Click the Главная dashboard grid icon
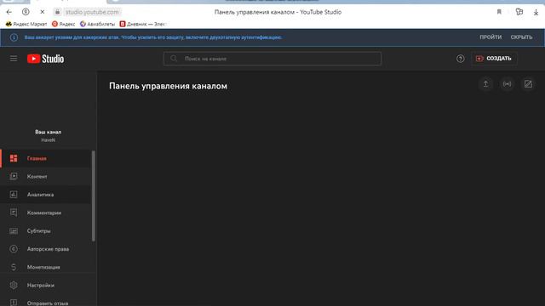 point(14,159)
